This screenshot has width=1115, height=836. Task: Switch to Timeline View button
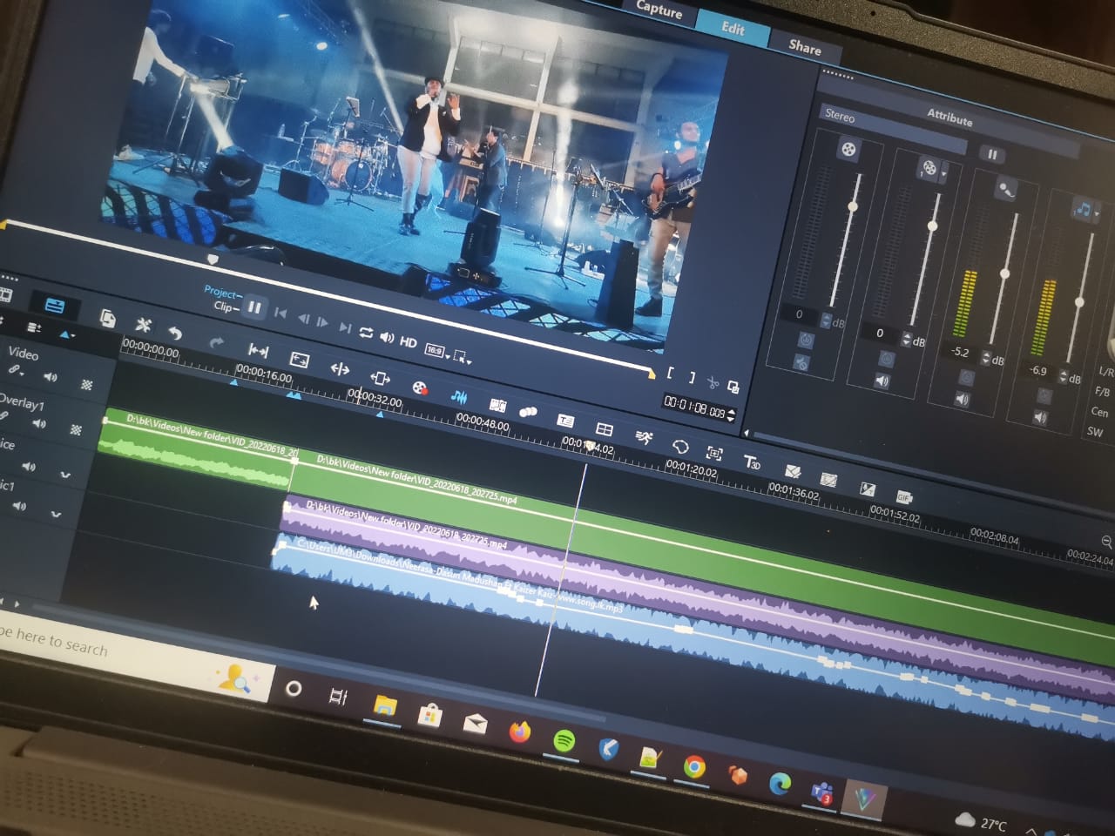point(54,305)
